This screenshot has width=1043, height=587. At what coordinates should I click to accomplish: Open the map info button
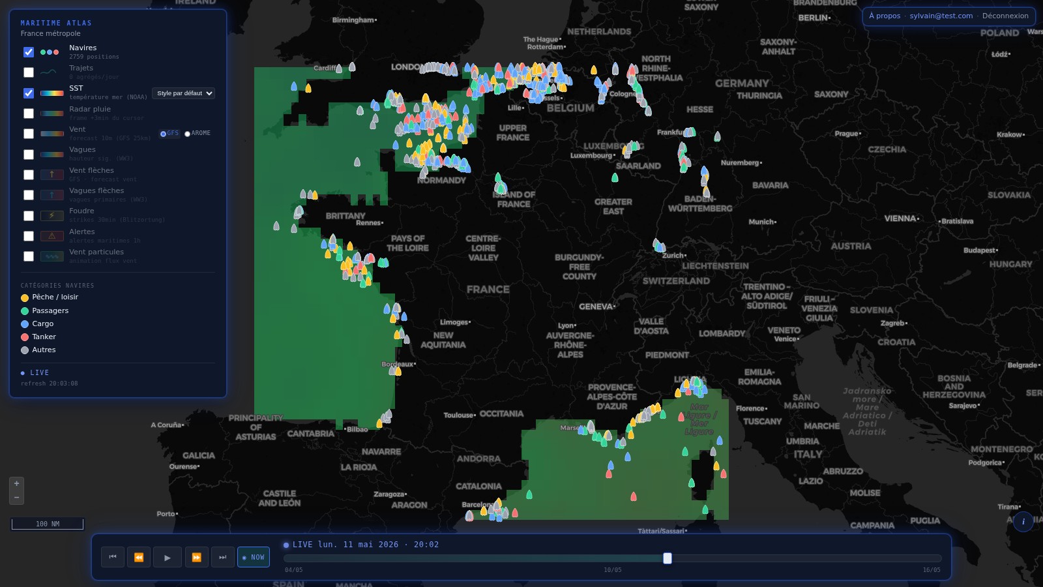click(1023, 522)
